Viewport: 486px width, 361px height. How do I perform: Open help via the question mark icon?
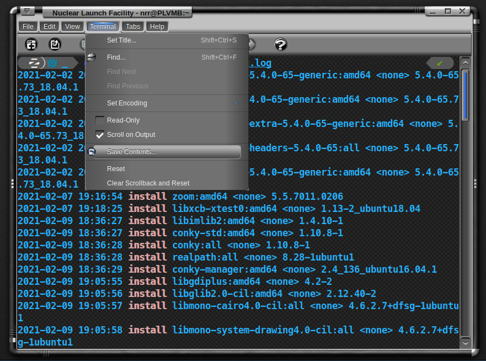point(281,44)
